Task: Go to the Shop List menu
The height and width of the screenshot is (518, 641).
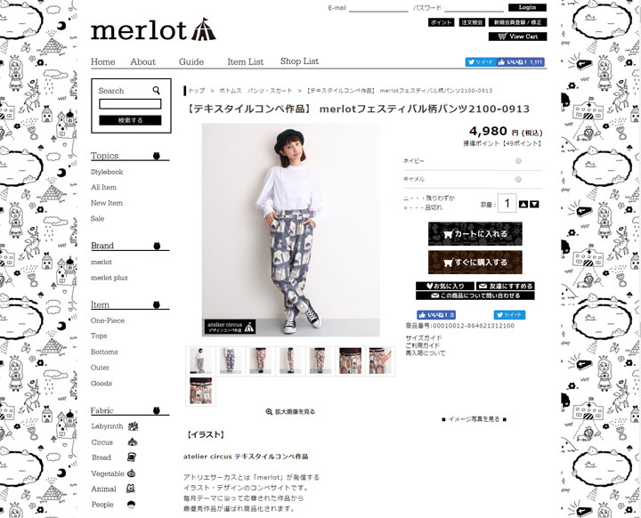Action: click(299, 61)
